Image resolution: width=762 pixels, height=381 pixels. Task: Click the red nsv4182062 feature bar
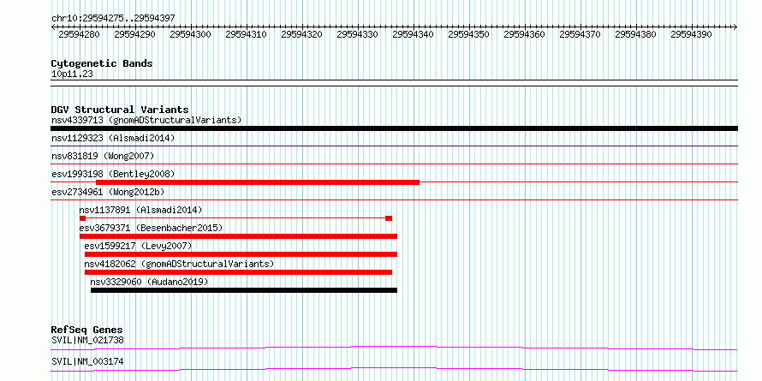point(238,272)
